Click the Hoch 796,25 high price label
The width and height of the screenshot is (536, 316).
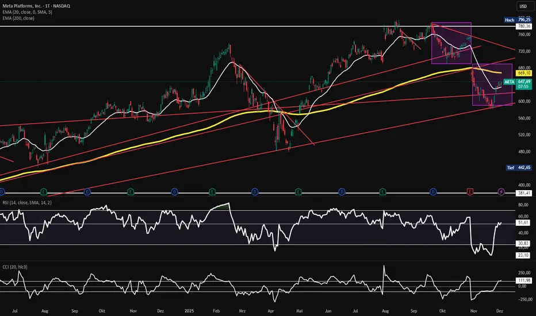tap(518, 20)
